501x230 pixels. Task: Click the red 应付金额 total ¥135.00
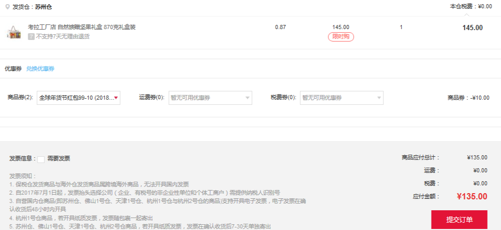pos(472,196)
